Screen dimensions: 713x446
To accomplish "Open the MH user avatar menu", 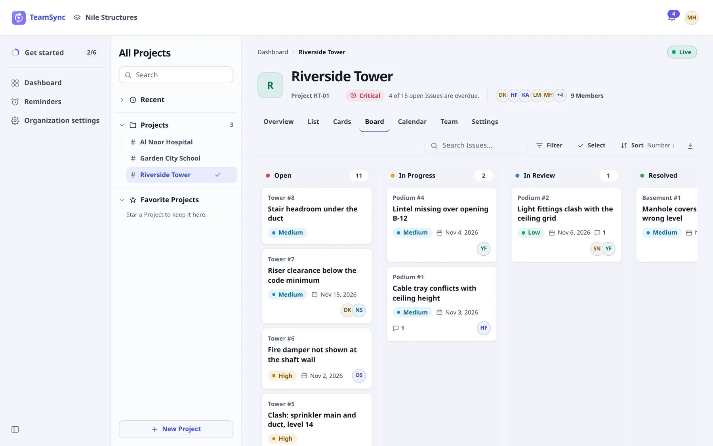I will click(x=692, y=17).
